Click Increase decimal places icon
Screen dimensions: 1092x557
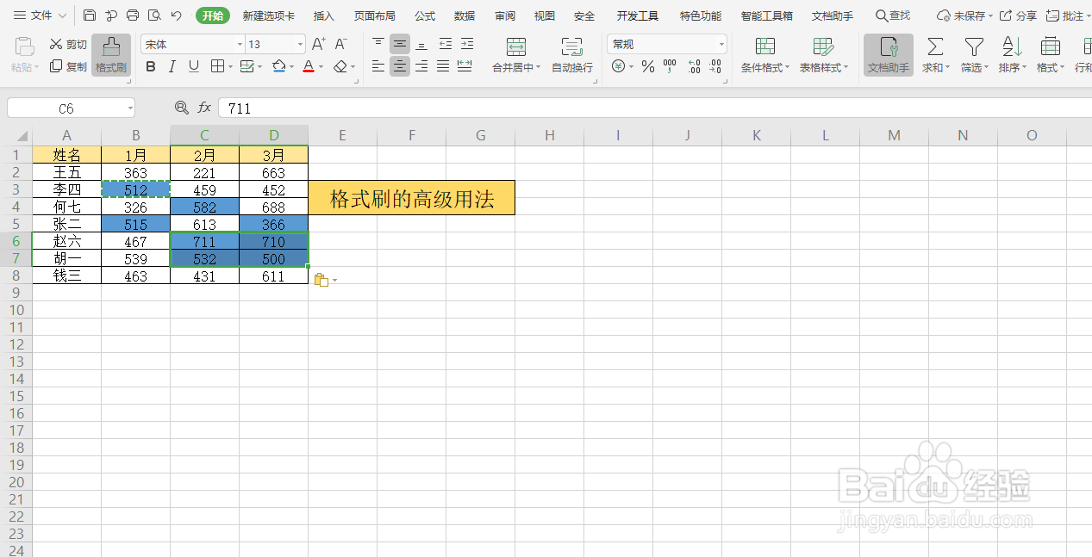point(693,66)
